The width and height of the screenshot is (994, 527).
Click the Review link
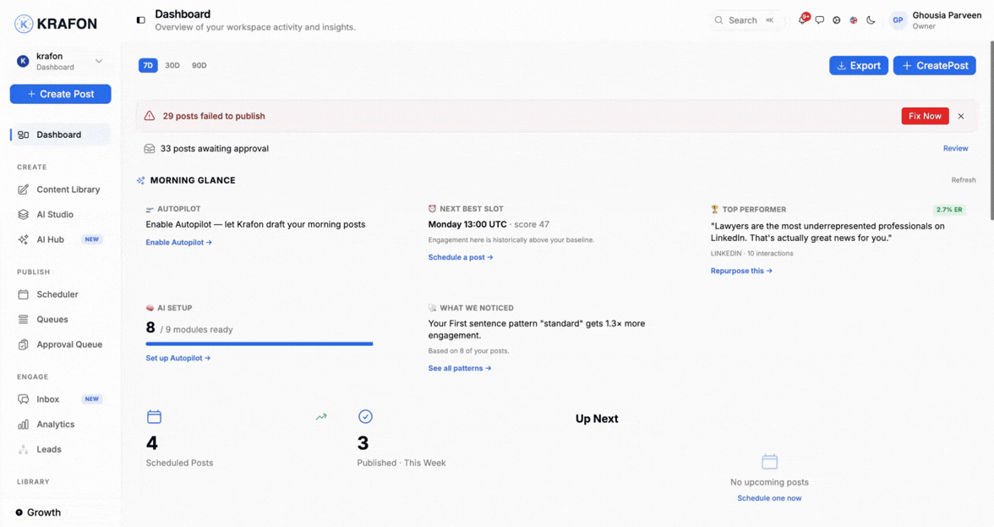tap(955, 148)
